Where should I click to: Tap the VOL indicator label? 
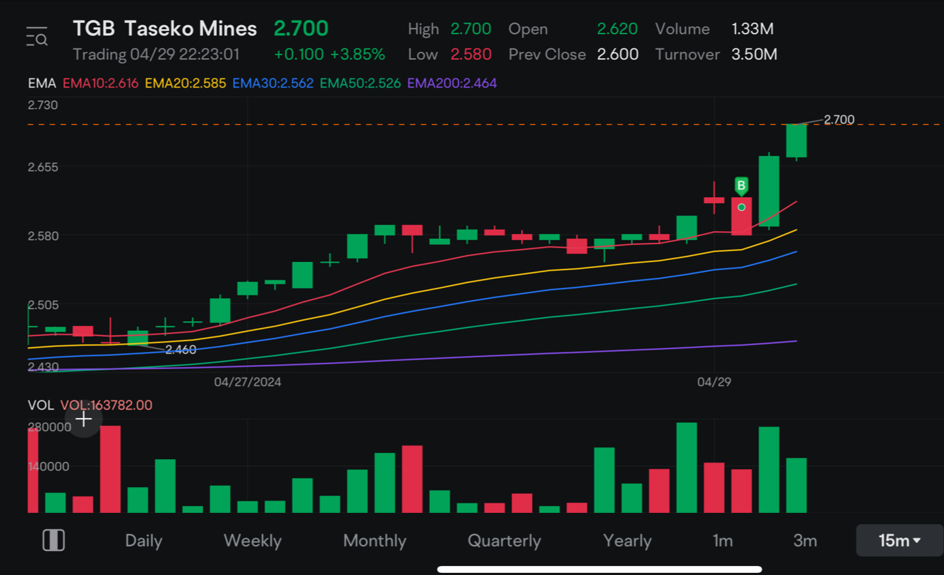(40, 405)
